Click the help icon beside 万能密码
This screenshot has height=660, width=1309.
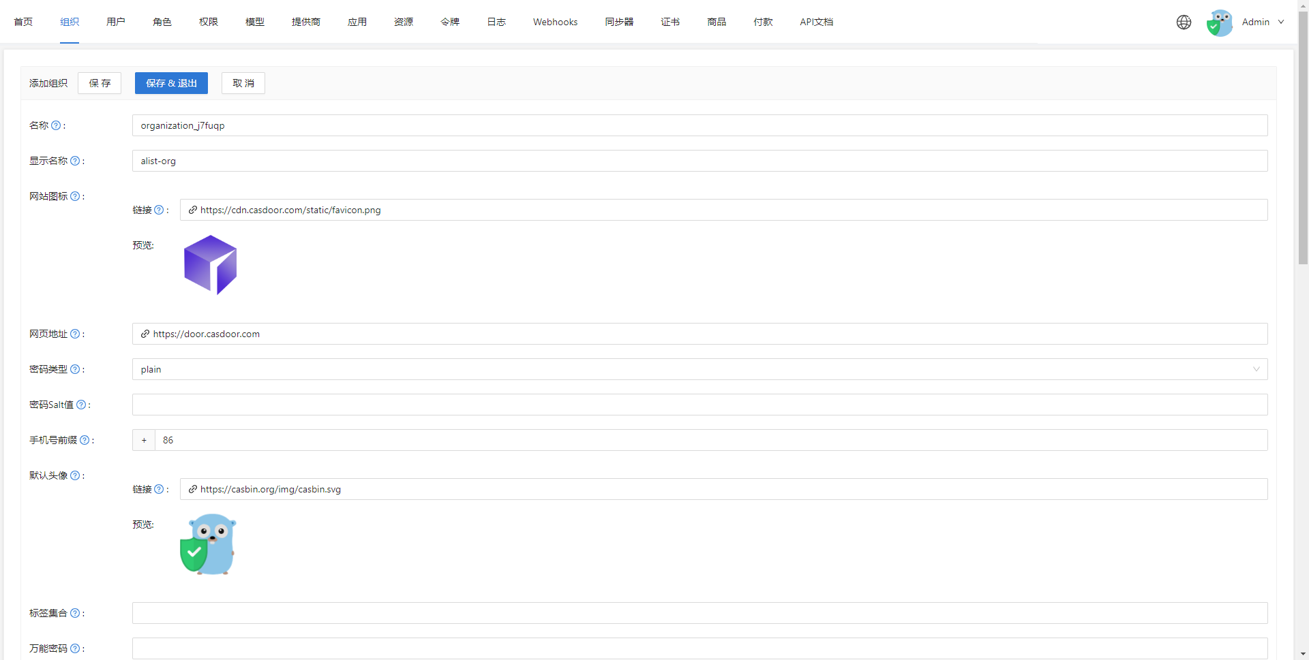(76, 648)
